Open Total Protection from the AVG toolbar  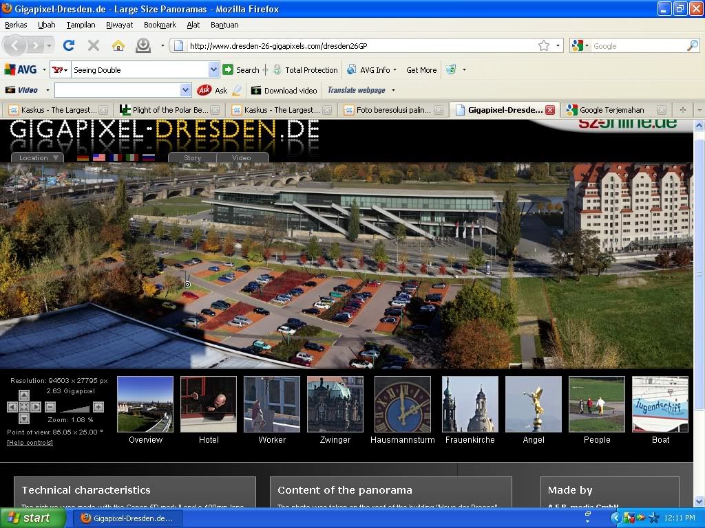pos(306,70)
